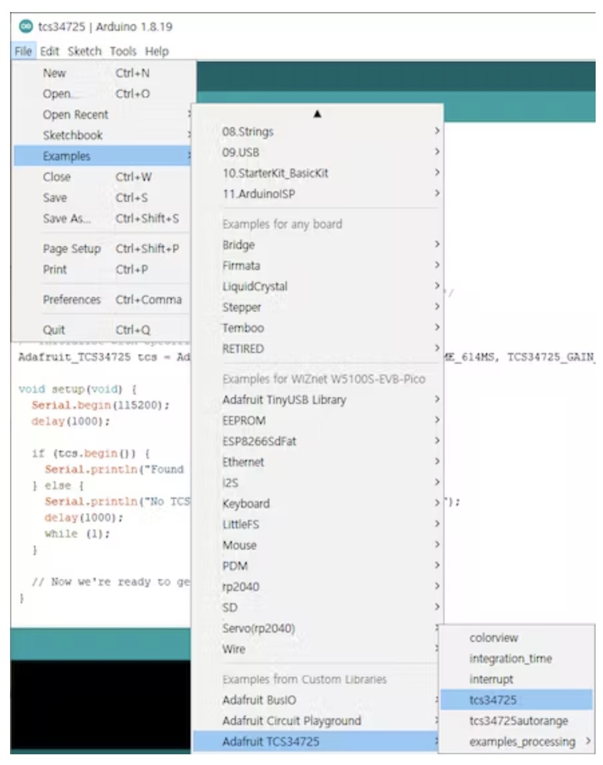Open the Sketchbook submenu
This screenshot has height=765, width=603.
(x=73, y=135)
